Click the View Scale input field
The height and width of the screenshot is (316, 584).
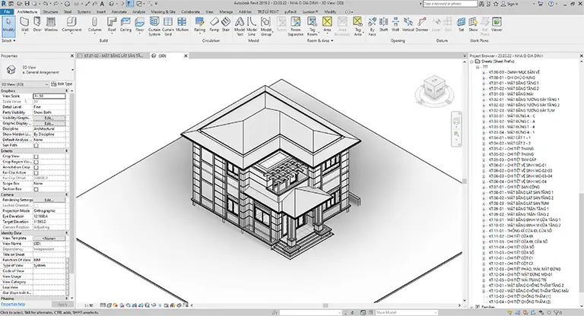point(49,96)
